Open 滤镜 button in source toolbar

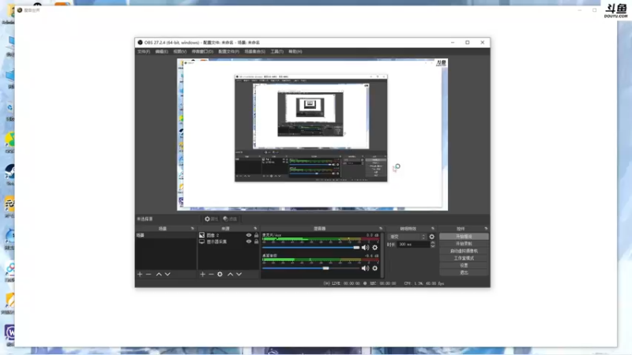click(231, 219)
